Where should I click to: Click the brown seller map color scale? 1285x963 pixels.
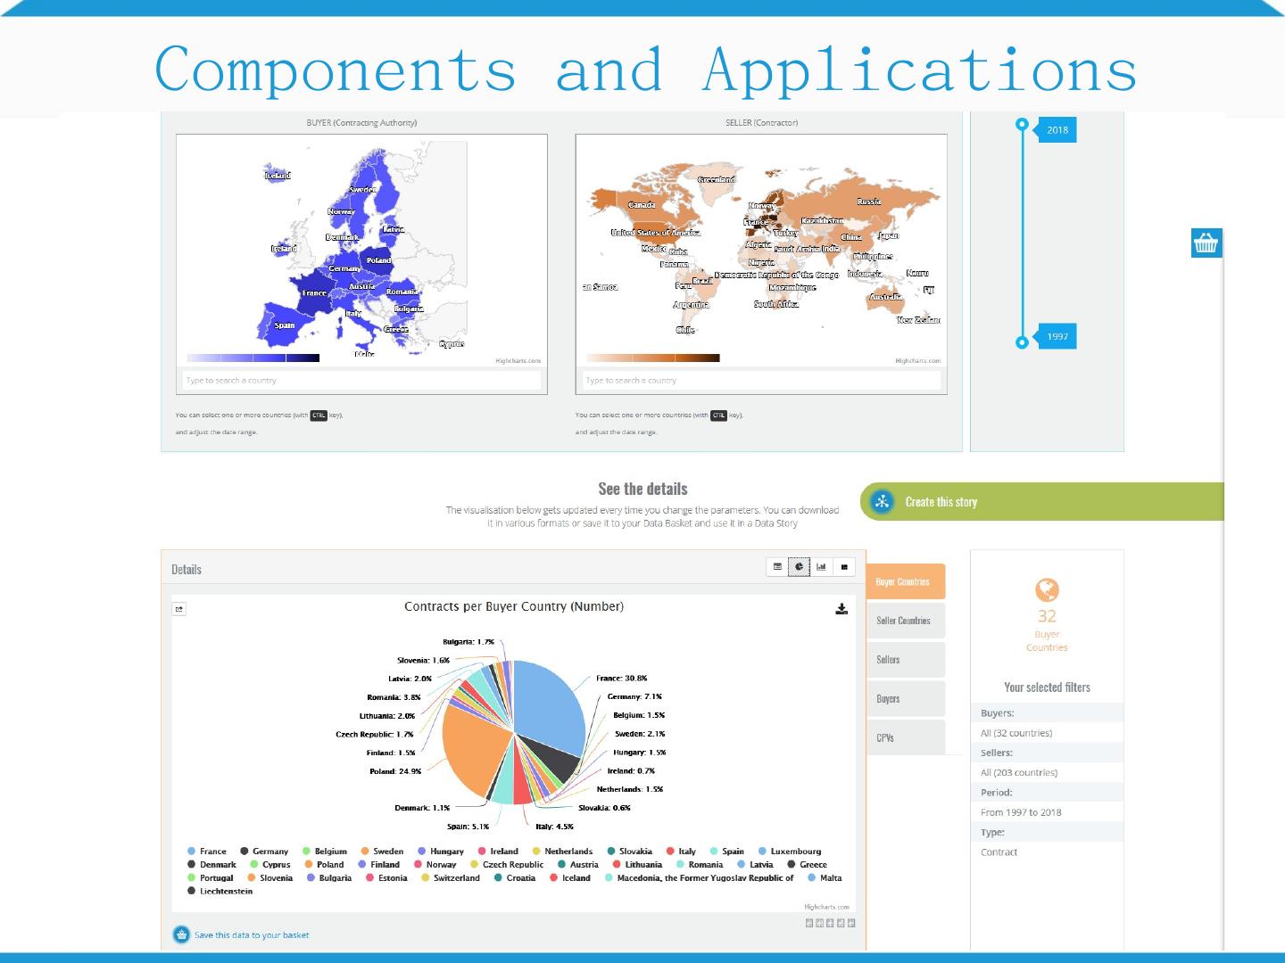653,358
